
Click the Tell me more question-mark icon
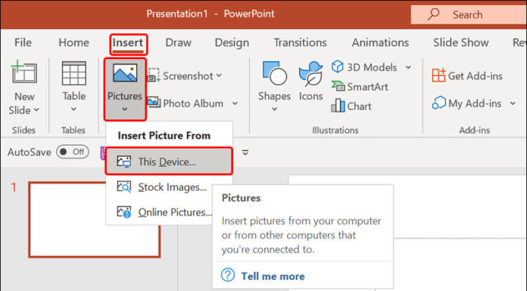pyautogui.click(x=228, y=275)
